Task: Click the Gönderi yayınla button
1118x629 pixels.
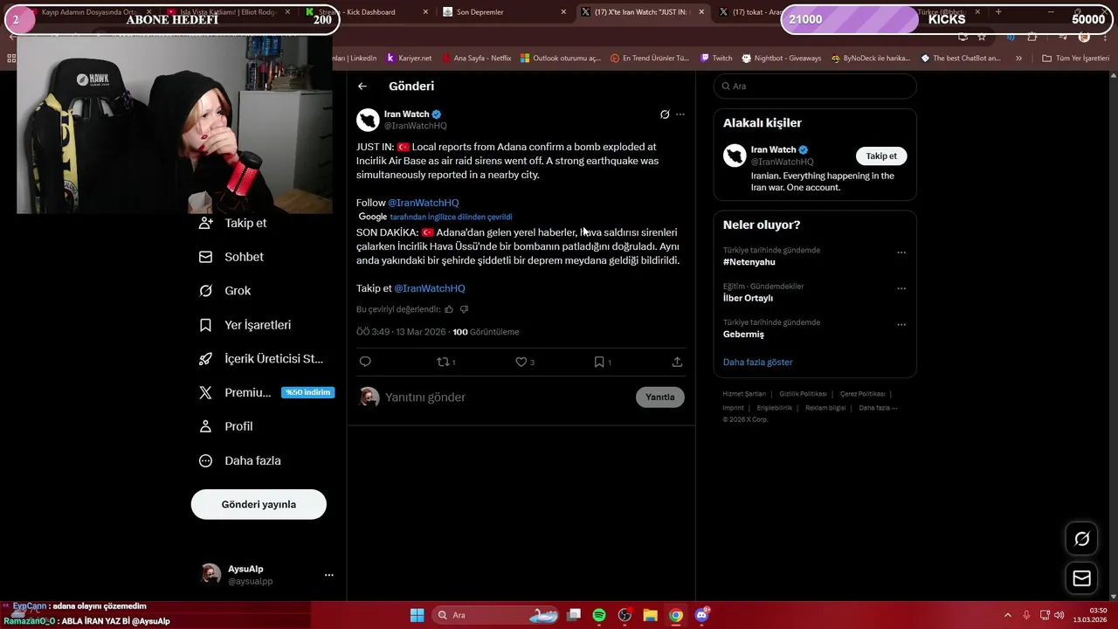Action: (259, 504)
